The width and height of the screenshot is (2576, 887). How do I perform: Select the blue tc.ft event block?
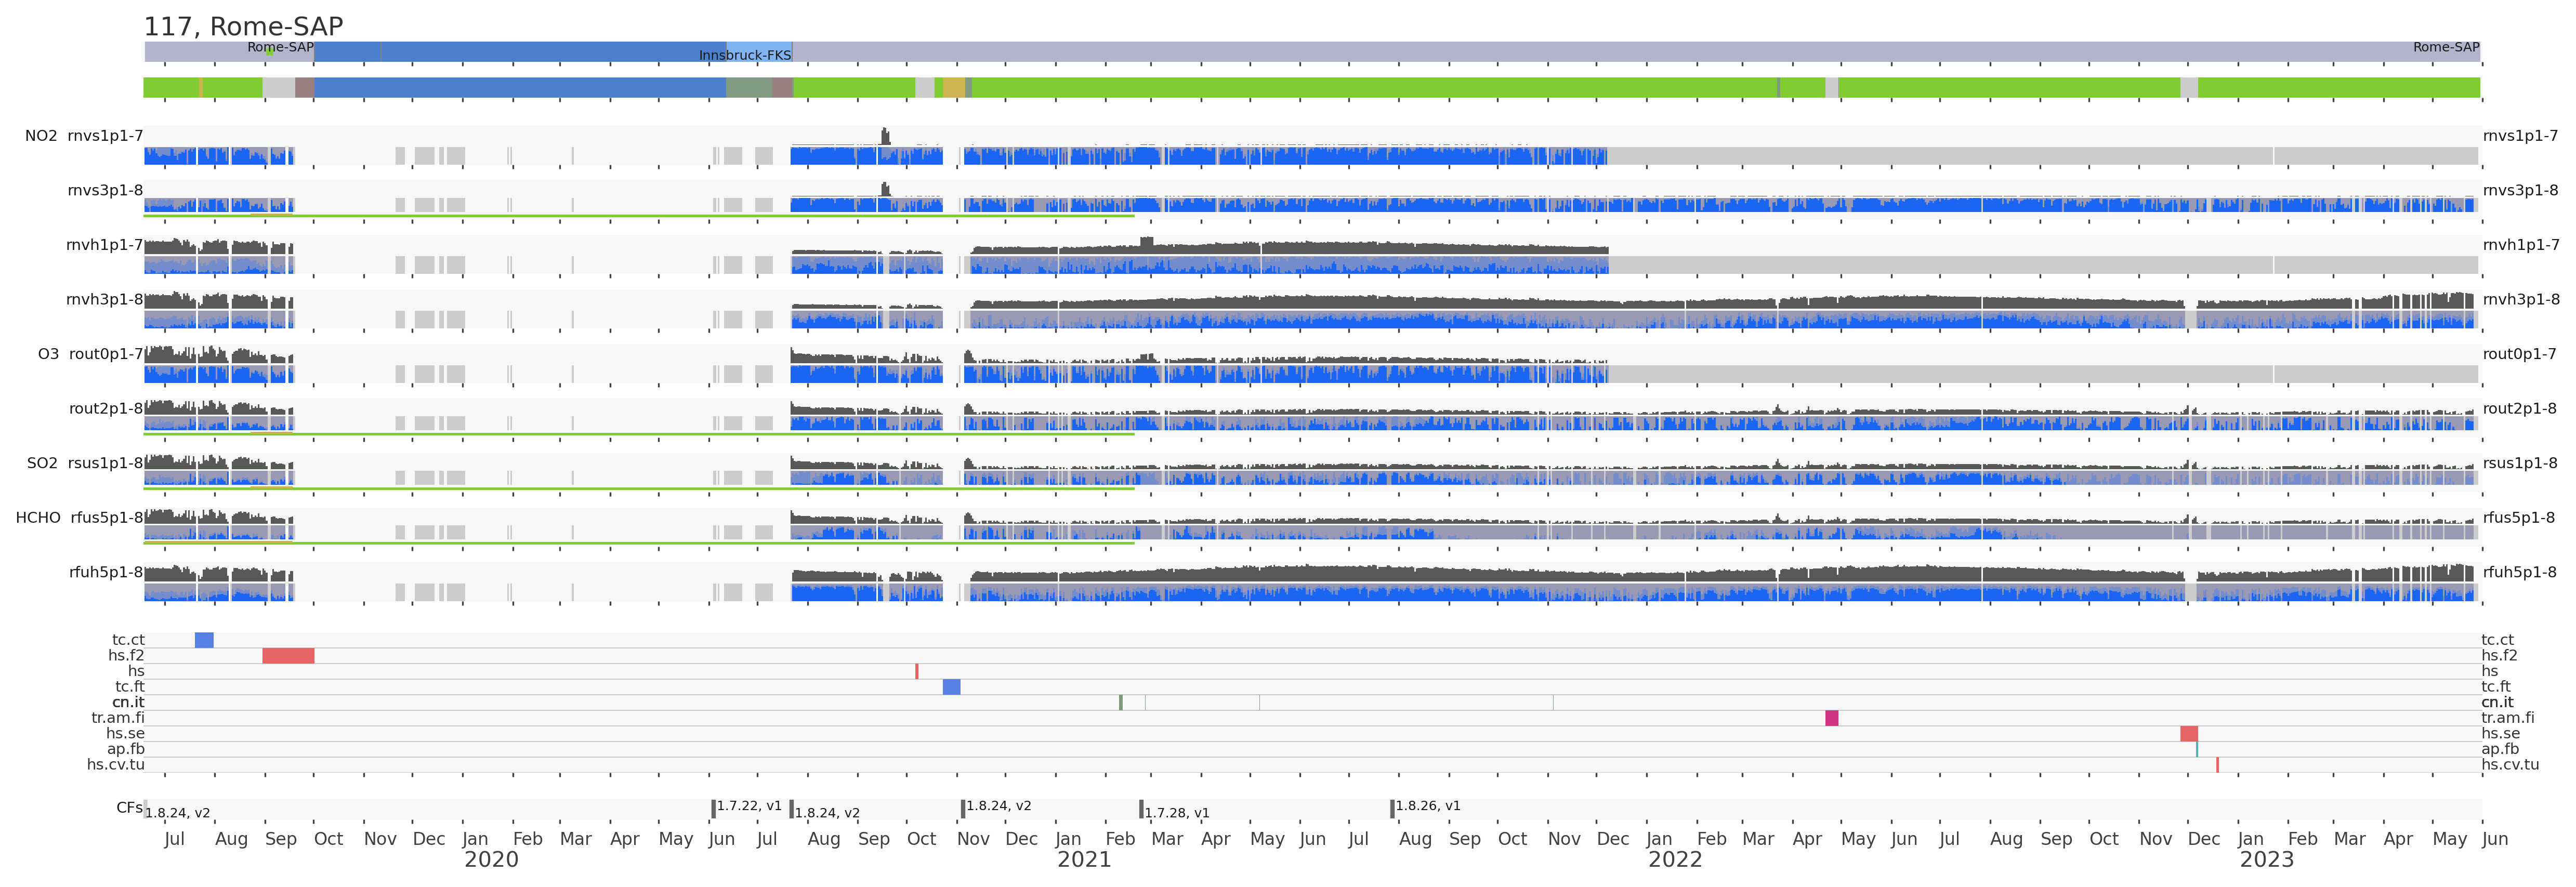point(951,687)
